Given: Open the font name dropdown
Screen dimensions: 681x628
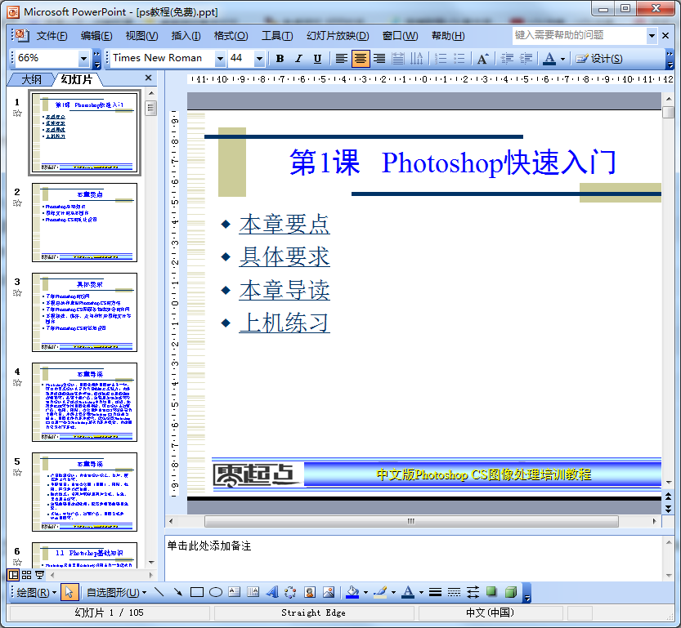Looking at the screenshot, I should (x=220, y=58).
